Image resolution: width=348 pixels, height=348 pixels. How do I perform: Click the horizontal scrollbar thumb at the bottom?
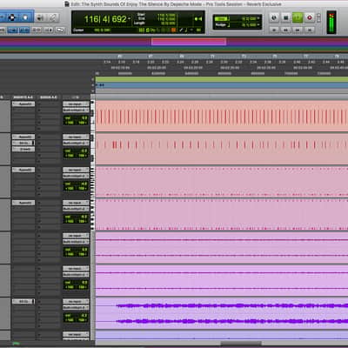click(241, 344)
